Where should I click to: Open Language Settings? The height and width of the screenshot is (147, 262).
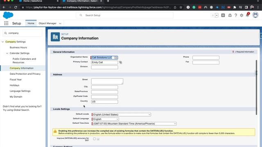[20, 91]
